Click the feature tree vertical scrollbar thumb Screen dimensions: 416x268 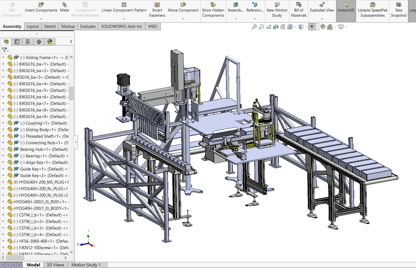pos(71,93)
